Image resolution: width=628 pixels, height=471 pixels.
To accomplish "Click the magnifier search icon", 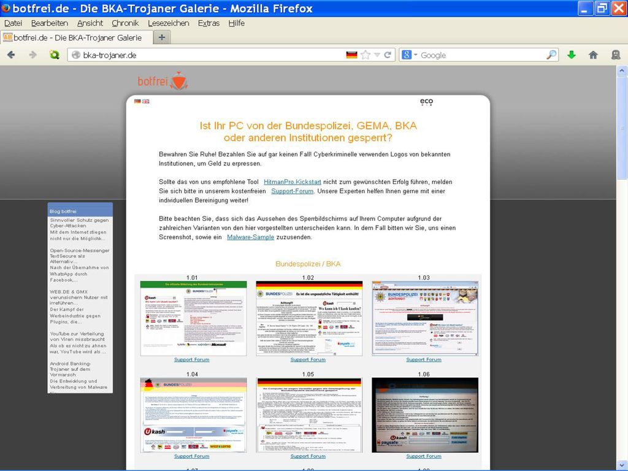I will pyautogui.click(x=551, y=55).
